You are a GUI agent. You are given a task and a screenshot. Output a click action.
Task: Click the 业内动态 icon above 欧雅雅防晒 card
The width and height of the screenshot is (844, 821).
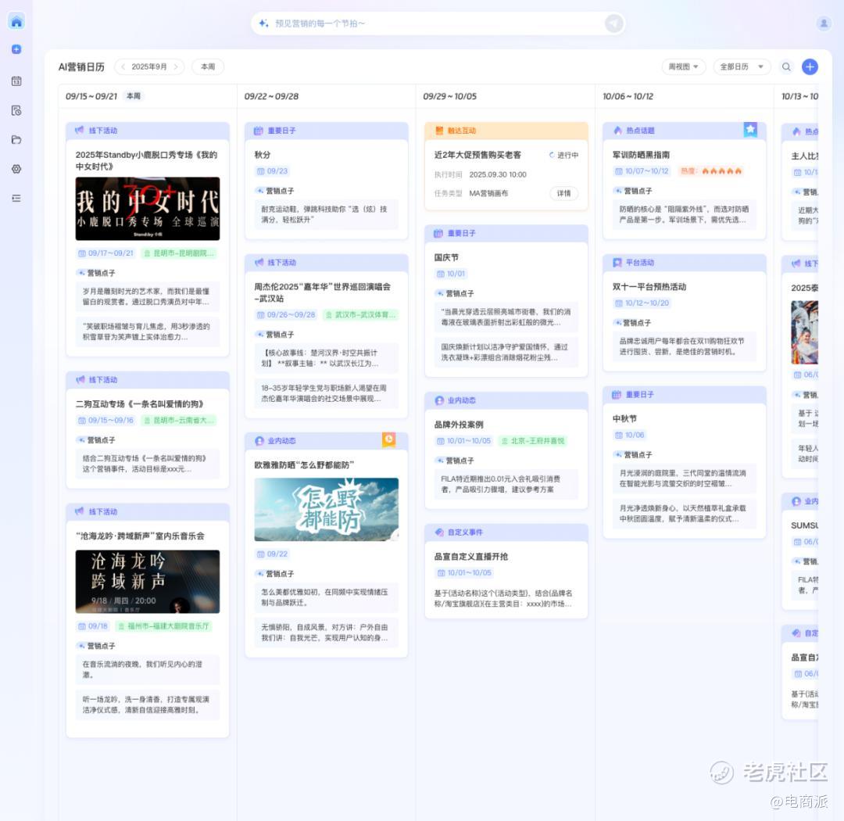(259, 441)
